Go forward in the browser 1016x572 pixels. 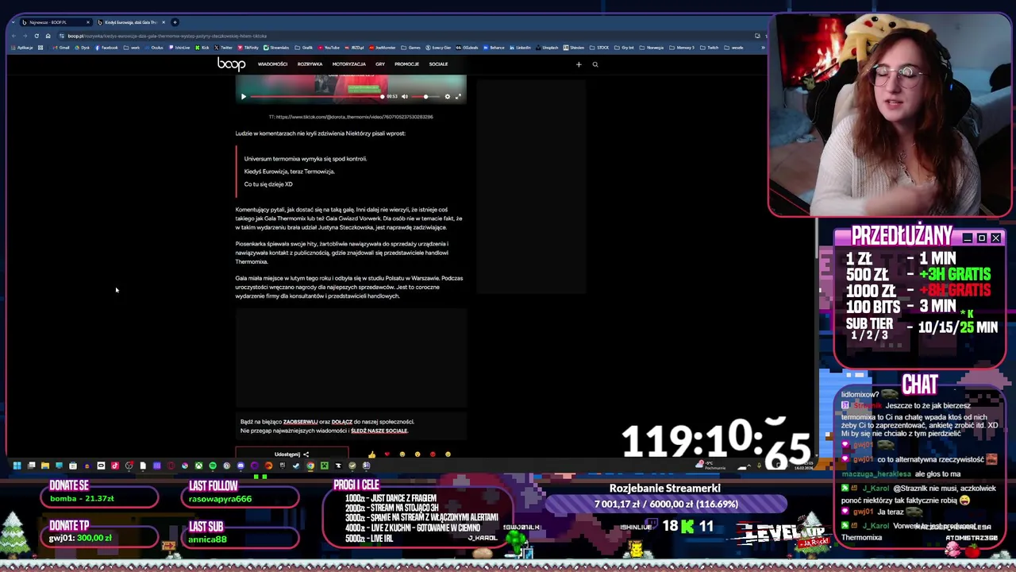pyautogui.click(x=25, y=36)
